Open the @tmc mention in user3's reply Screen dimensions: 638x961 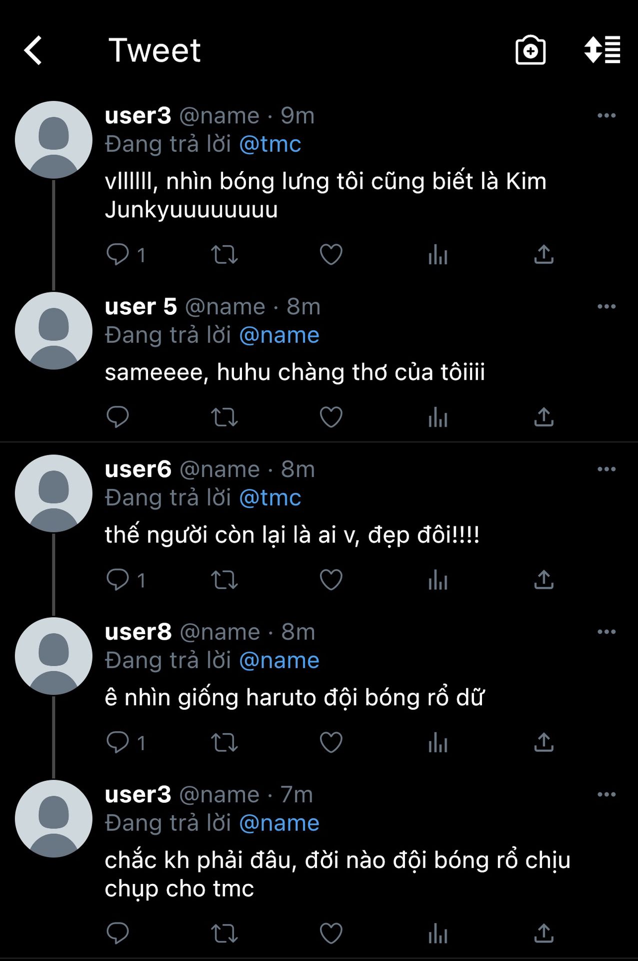(x=270, y=144)
